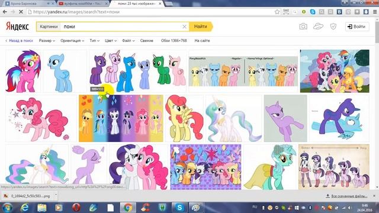Click the Войти login button
Viewport: 379px width, 213px height.
click(x=357, y=27)
